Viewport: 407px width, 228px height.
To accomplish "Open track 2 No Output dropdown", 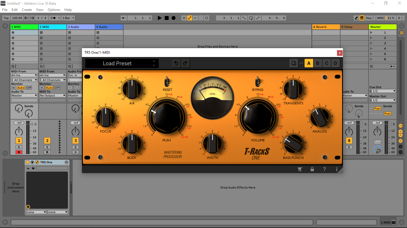I will coord(52,96).
